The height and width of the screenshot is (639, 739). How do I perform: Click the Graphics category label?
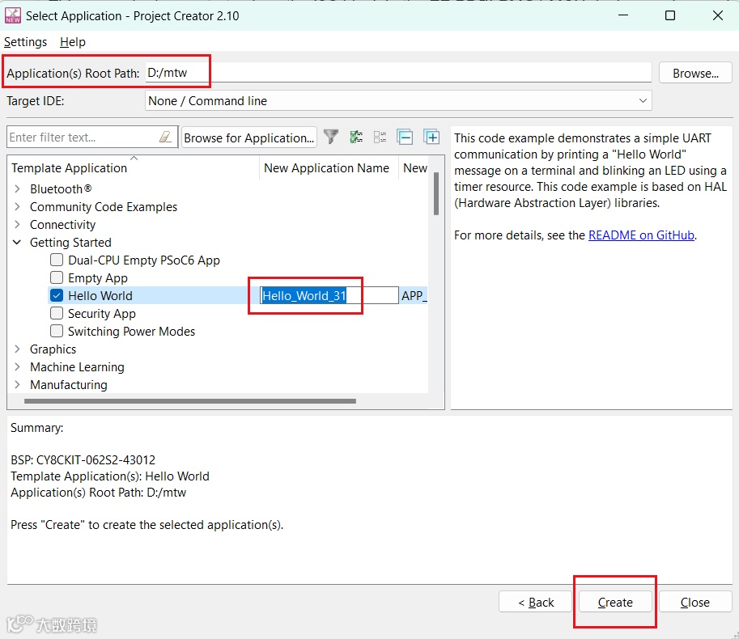(x=53, y=349)
